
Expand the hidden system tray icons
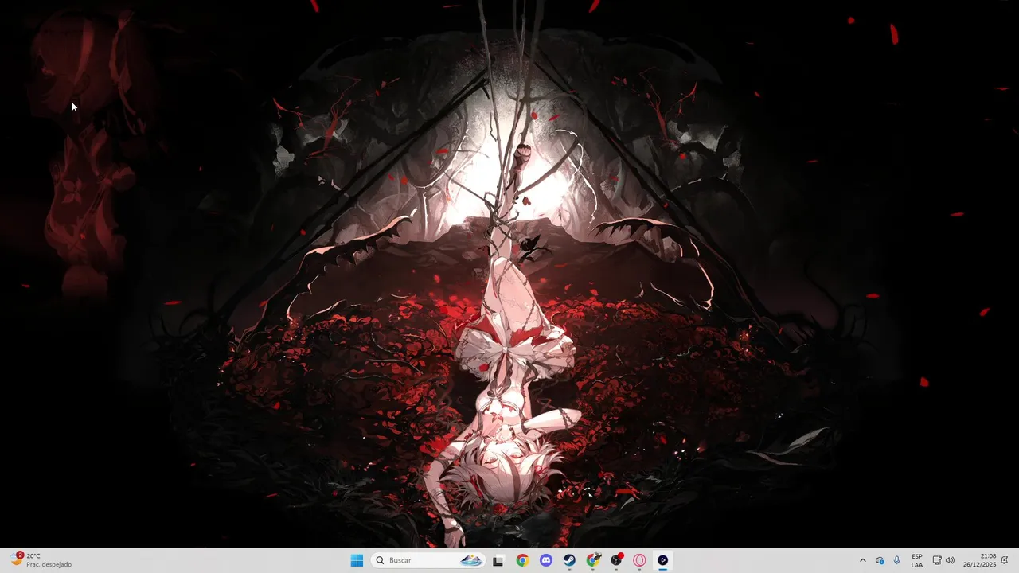[862, 560]
